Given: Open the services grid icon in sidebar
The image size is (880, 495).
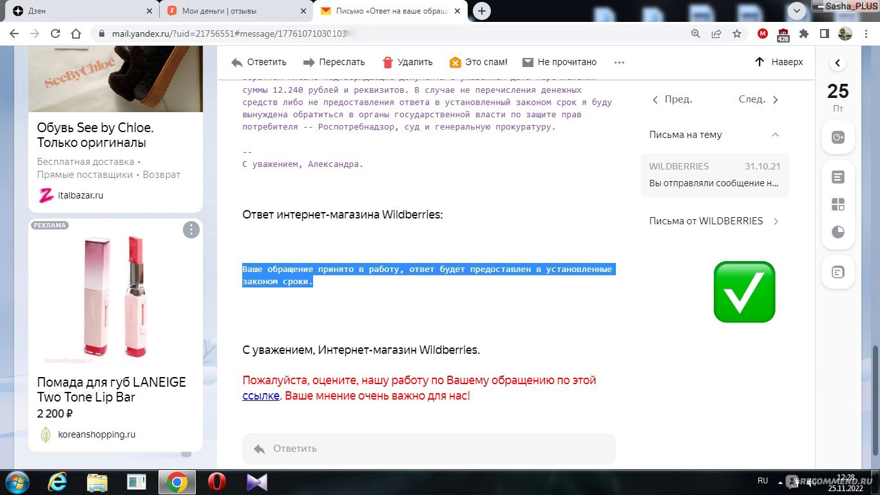Looking at the screenshot, I should (837, 204).
